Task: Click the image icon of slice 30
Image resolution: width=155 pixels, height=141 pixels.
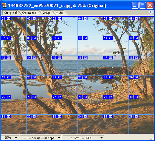Action: coord(136,97)
